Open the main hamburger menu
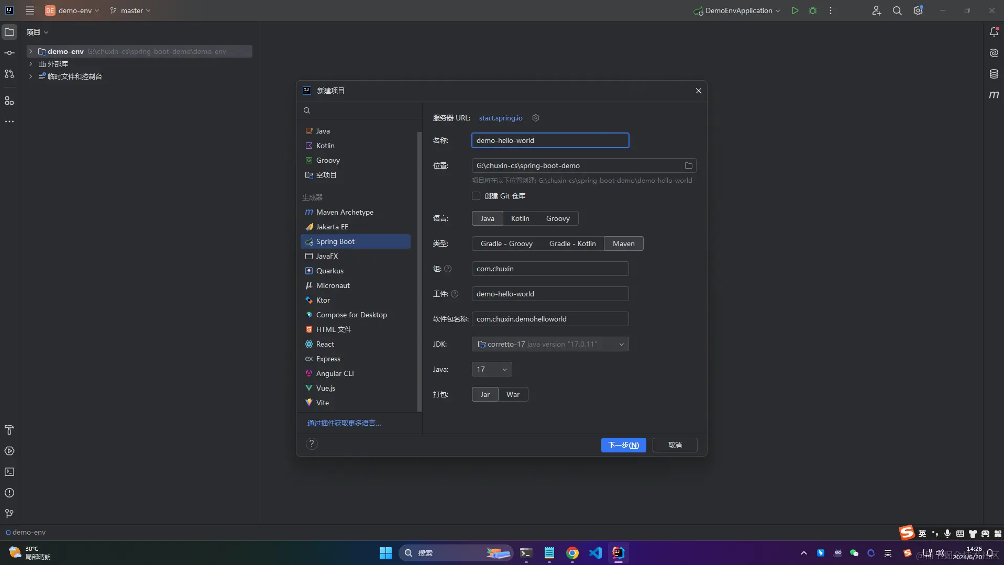 pyautogui.click(x=30, y=10)
